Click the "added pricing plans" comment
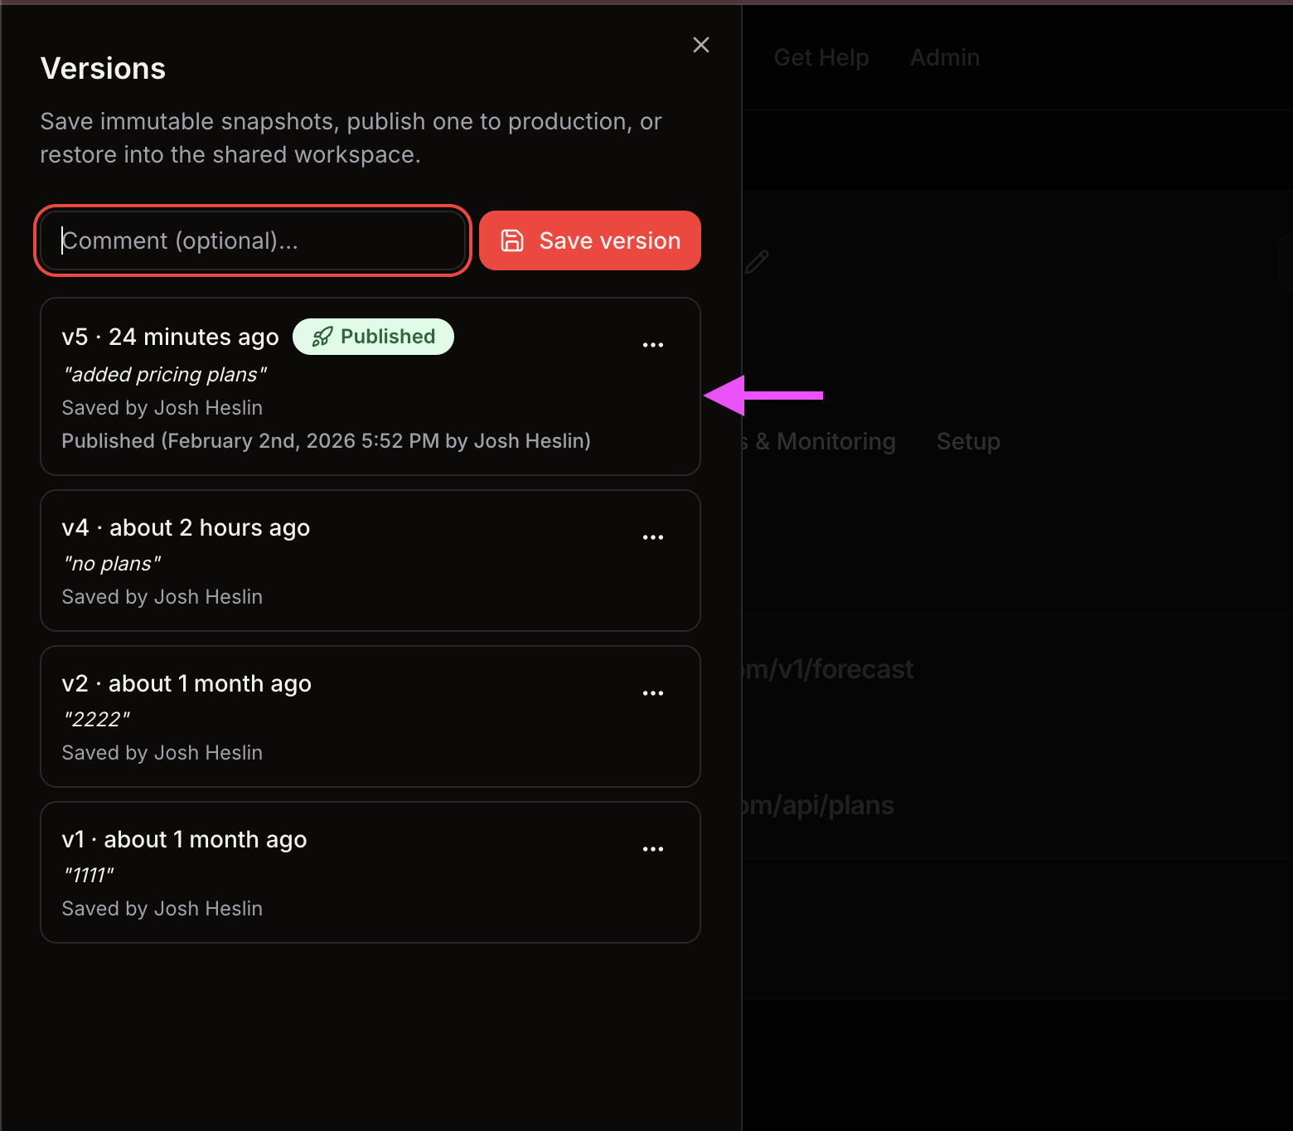 point(164,375)
